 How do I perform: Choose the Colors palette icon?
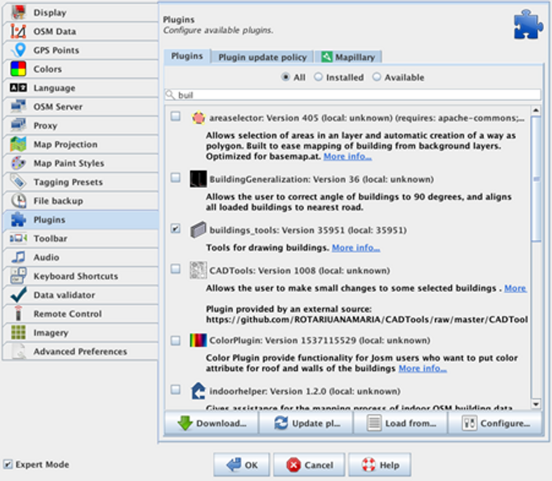pyautogui.click(x=18, y=69)
